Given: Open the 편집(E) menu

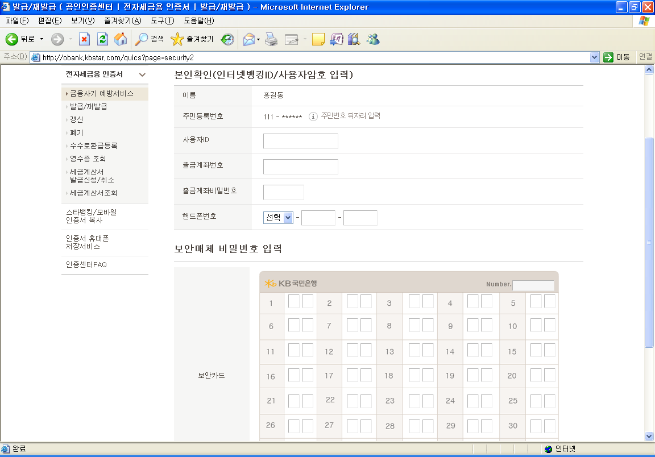Looking at the screenshot, I should [x=49, y=21].
